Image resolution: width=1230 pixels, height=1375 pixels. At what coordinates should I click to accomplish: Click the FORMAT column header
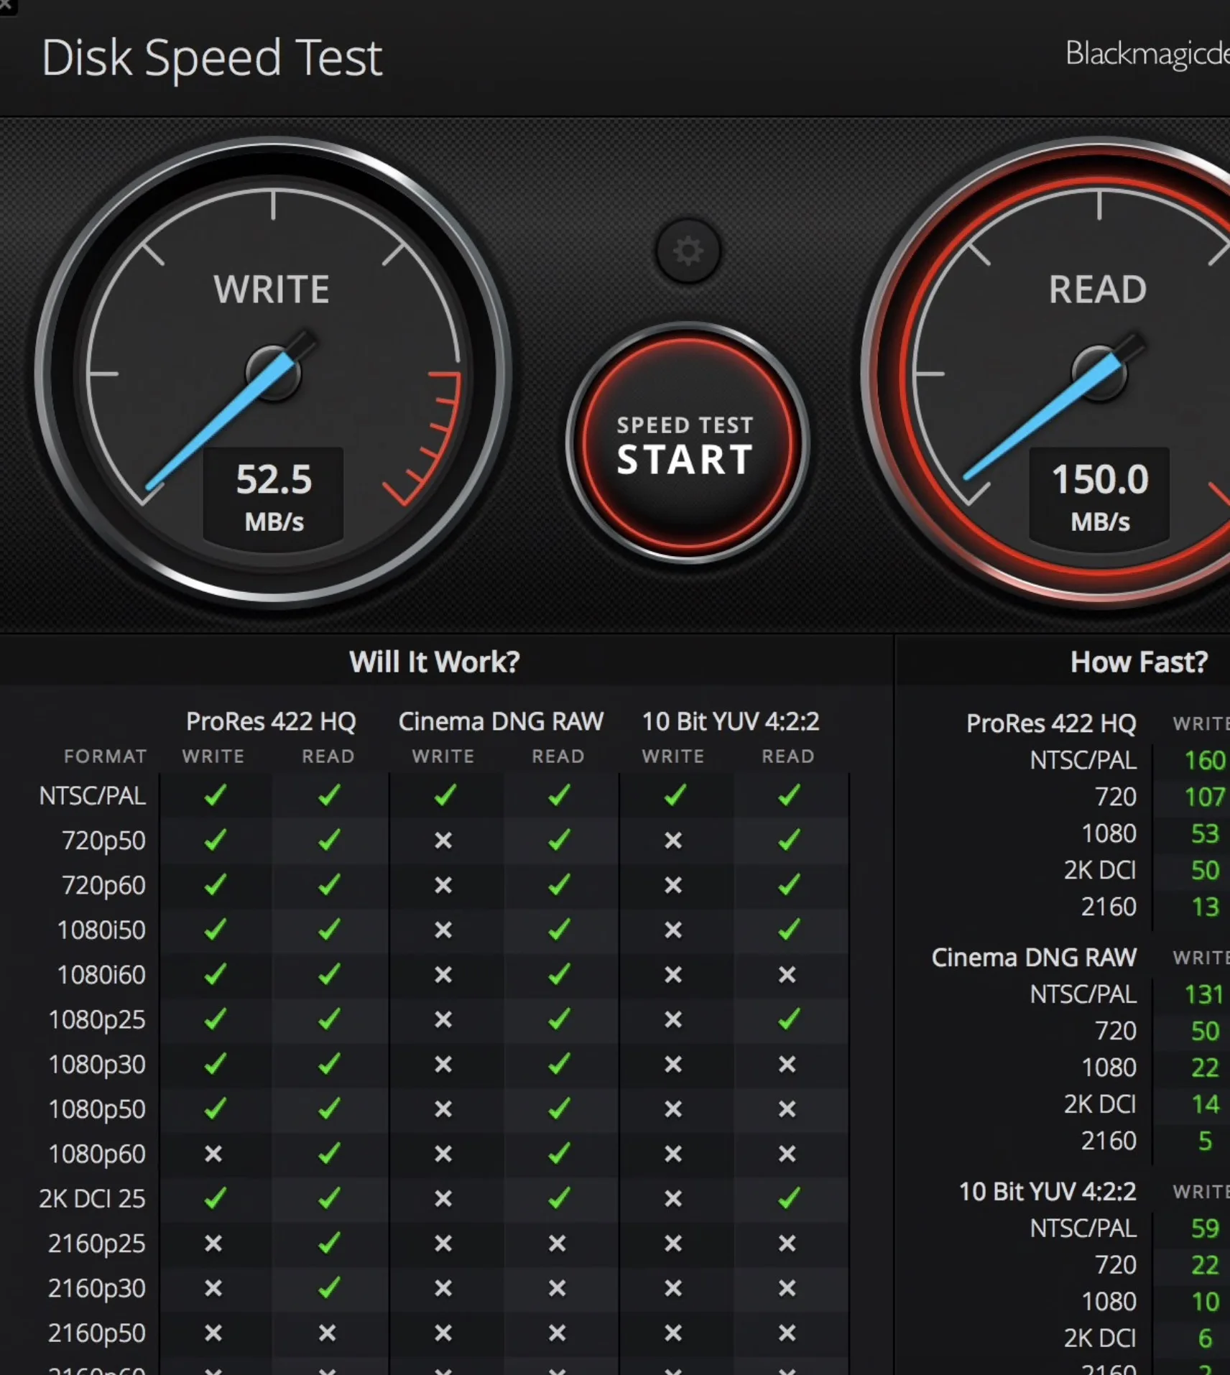[x=105, y=756]
